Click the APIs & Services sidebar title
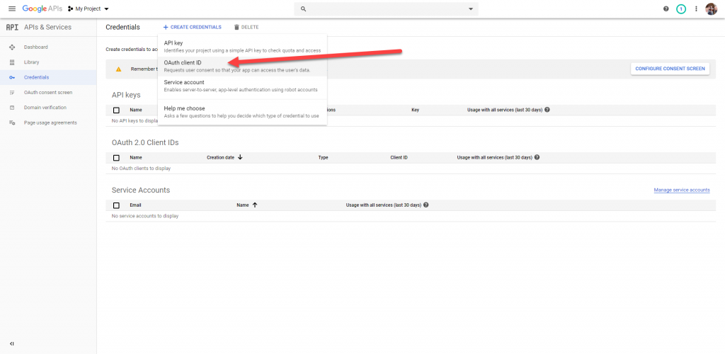The height and width of the screenshot is (354, 725). point(47,28)
